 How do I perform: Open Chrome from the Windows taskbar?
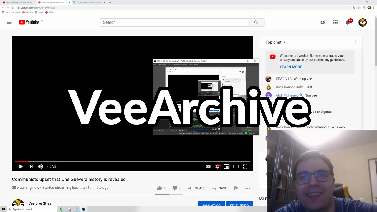click(x=62, y=209)
